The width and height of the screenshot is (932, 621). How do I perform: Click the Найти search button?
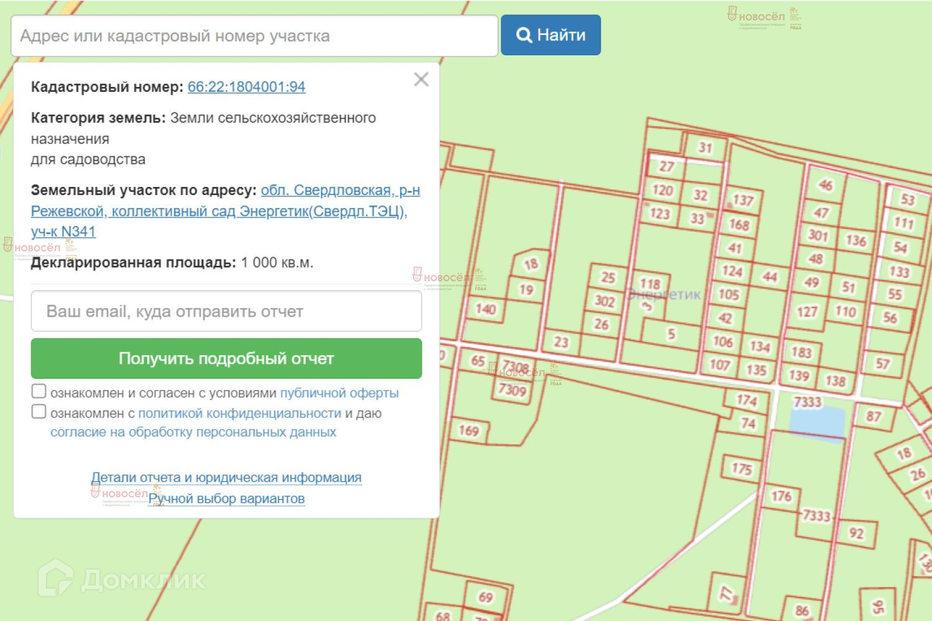551,35
